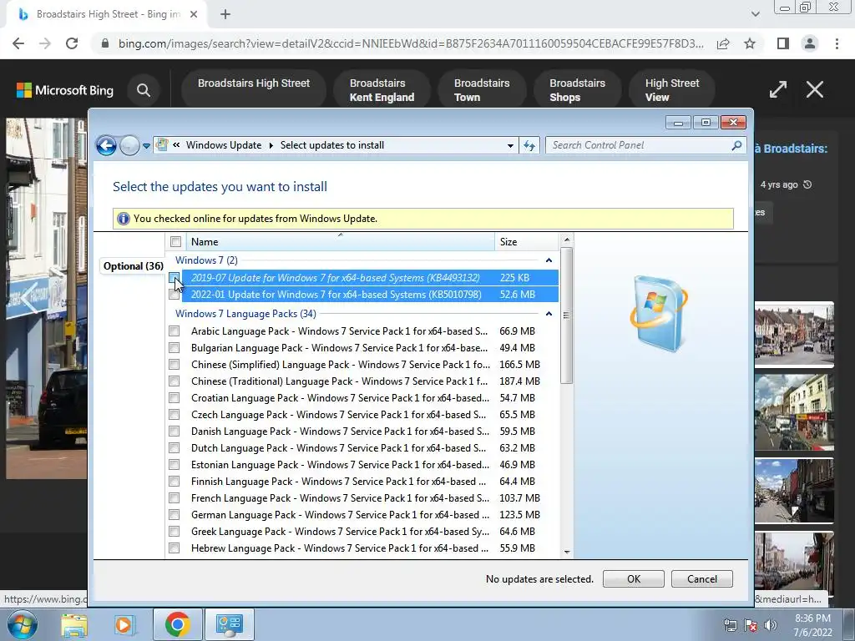
Task: Close the Broadstairs High Street tab
Action: [x=194, y=15]
